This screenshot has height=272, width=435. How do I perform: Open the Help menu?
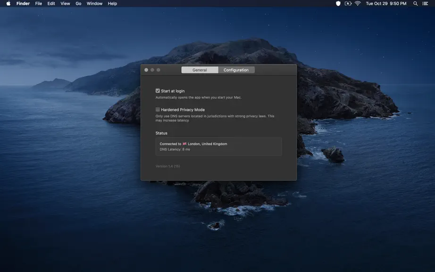click(112, 4)
